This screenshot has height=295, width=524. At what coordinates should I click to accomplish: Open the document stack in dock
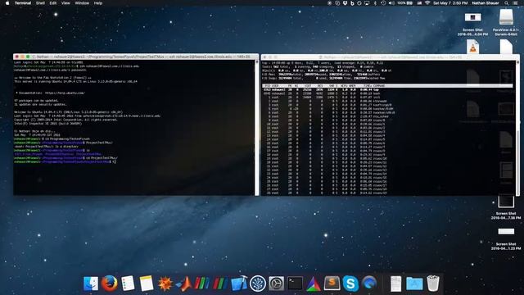(395, 284)
